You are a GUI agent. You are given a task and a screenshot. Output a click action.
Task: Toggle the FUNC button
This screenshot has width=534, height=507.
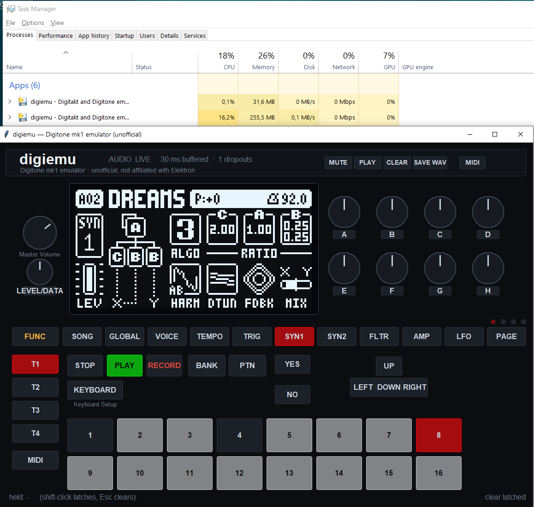tap(35, 336)
